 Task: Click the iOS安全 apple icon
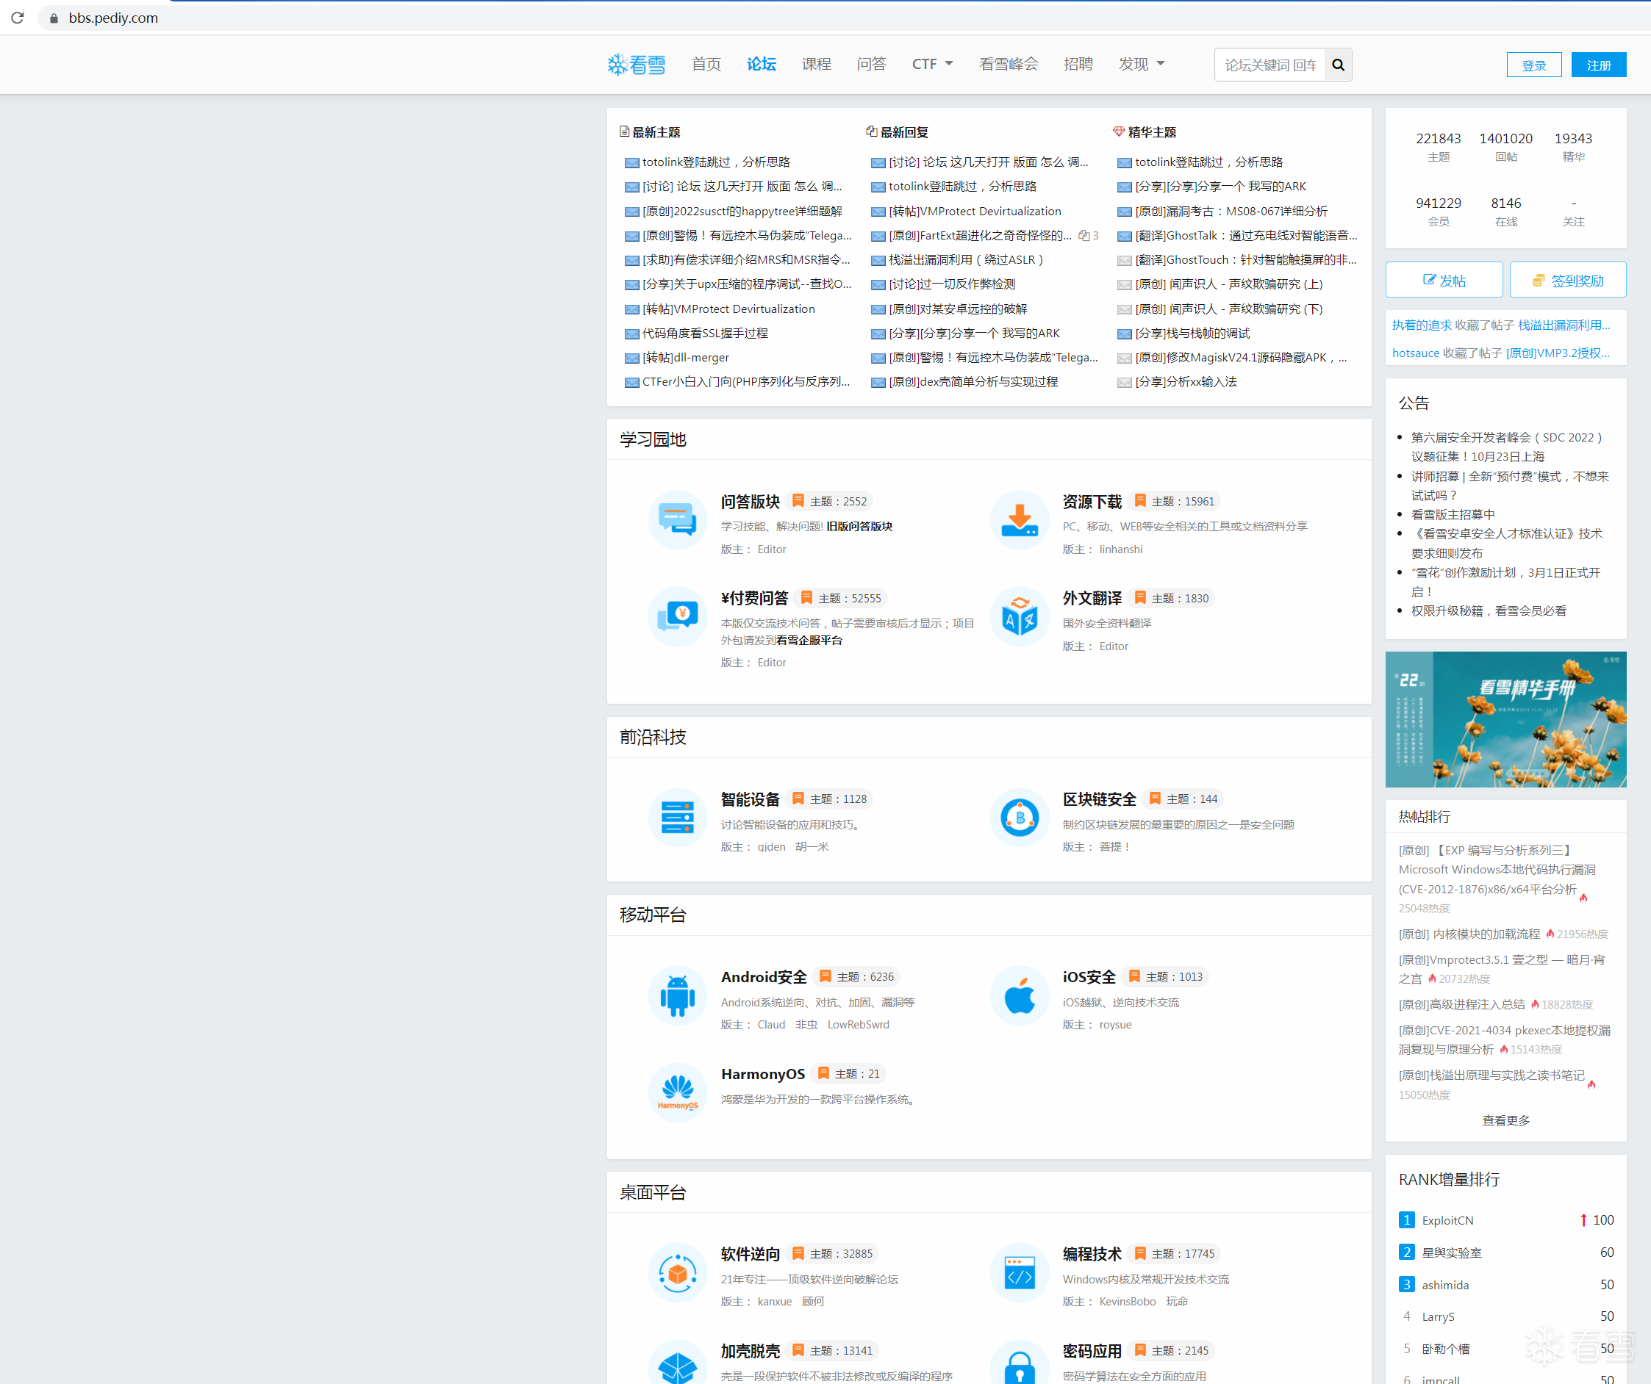tap(1019, 996)
